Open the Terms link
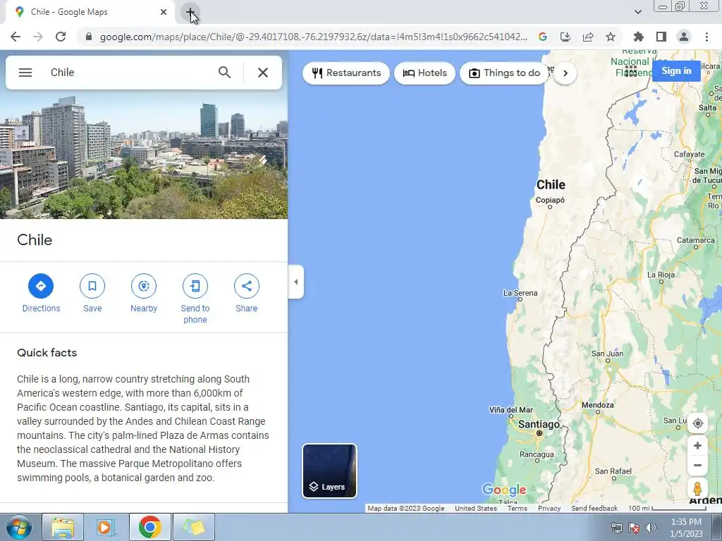 coord(517,509)
